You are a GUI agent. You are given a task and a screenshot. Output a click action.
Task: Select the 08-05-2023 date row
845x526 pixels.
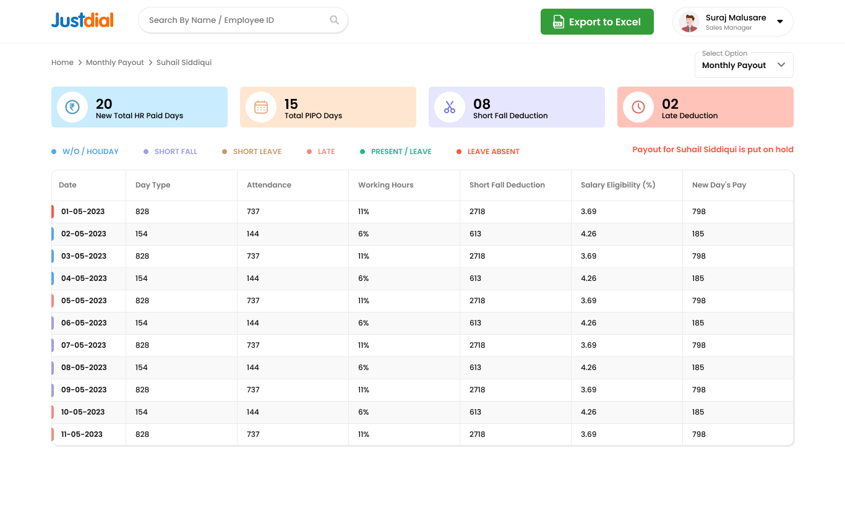[422, 368]
